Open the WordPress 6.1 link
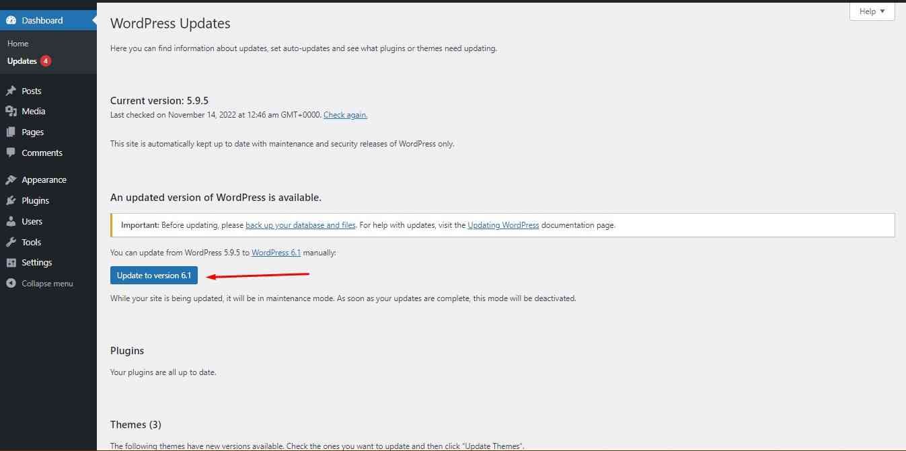Viewport: 906px width, 451px height. coord(276,253)
